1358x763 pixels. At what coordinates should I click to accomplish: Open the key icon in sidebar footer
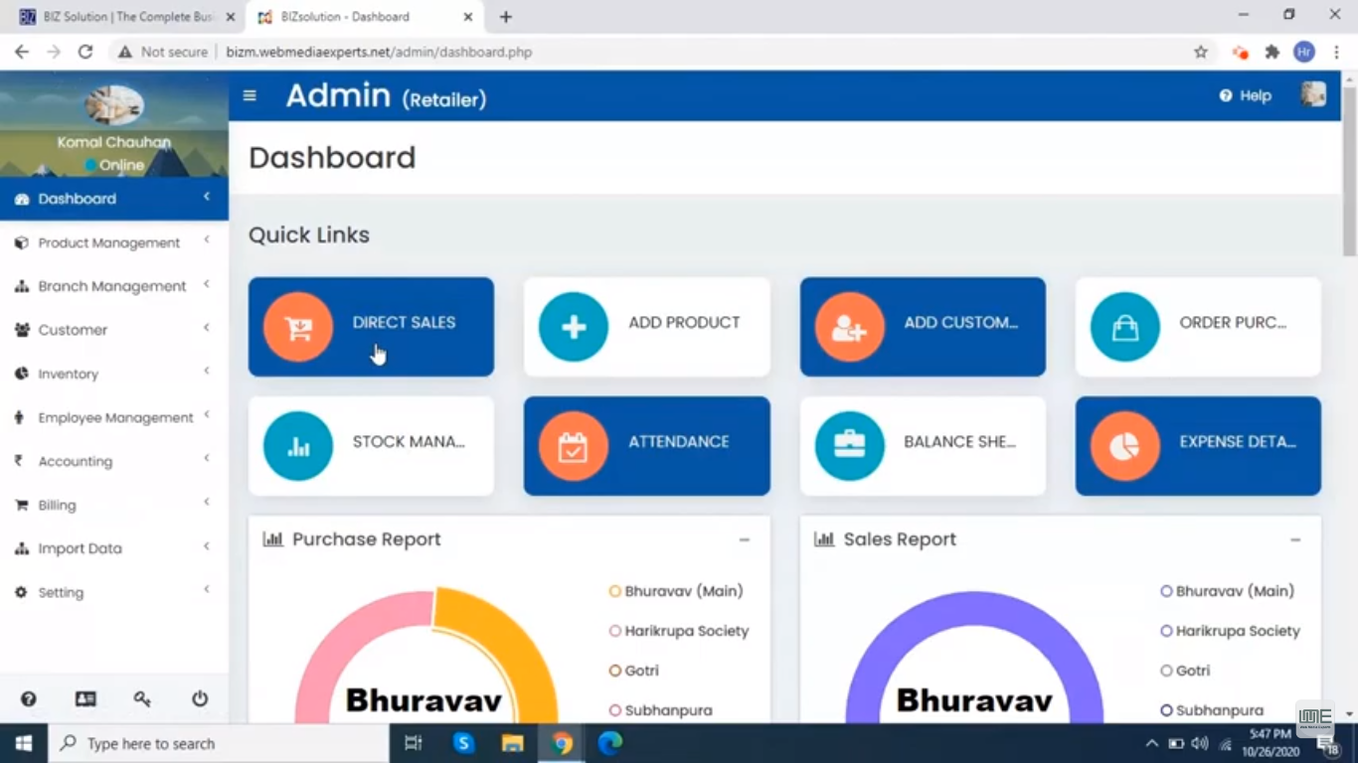coord(142,699)
